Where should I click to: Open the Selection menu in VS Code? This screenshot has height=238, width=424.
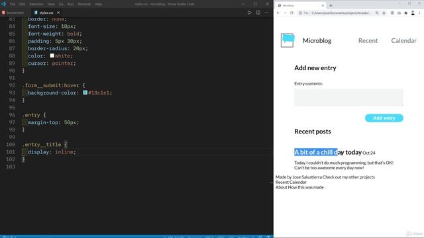(x=36, y=4)
